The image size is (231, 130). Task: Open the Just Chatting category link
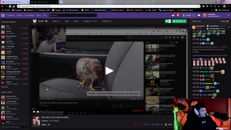54,121
